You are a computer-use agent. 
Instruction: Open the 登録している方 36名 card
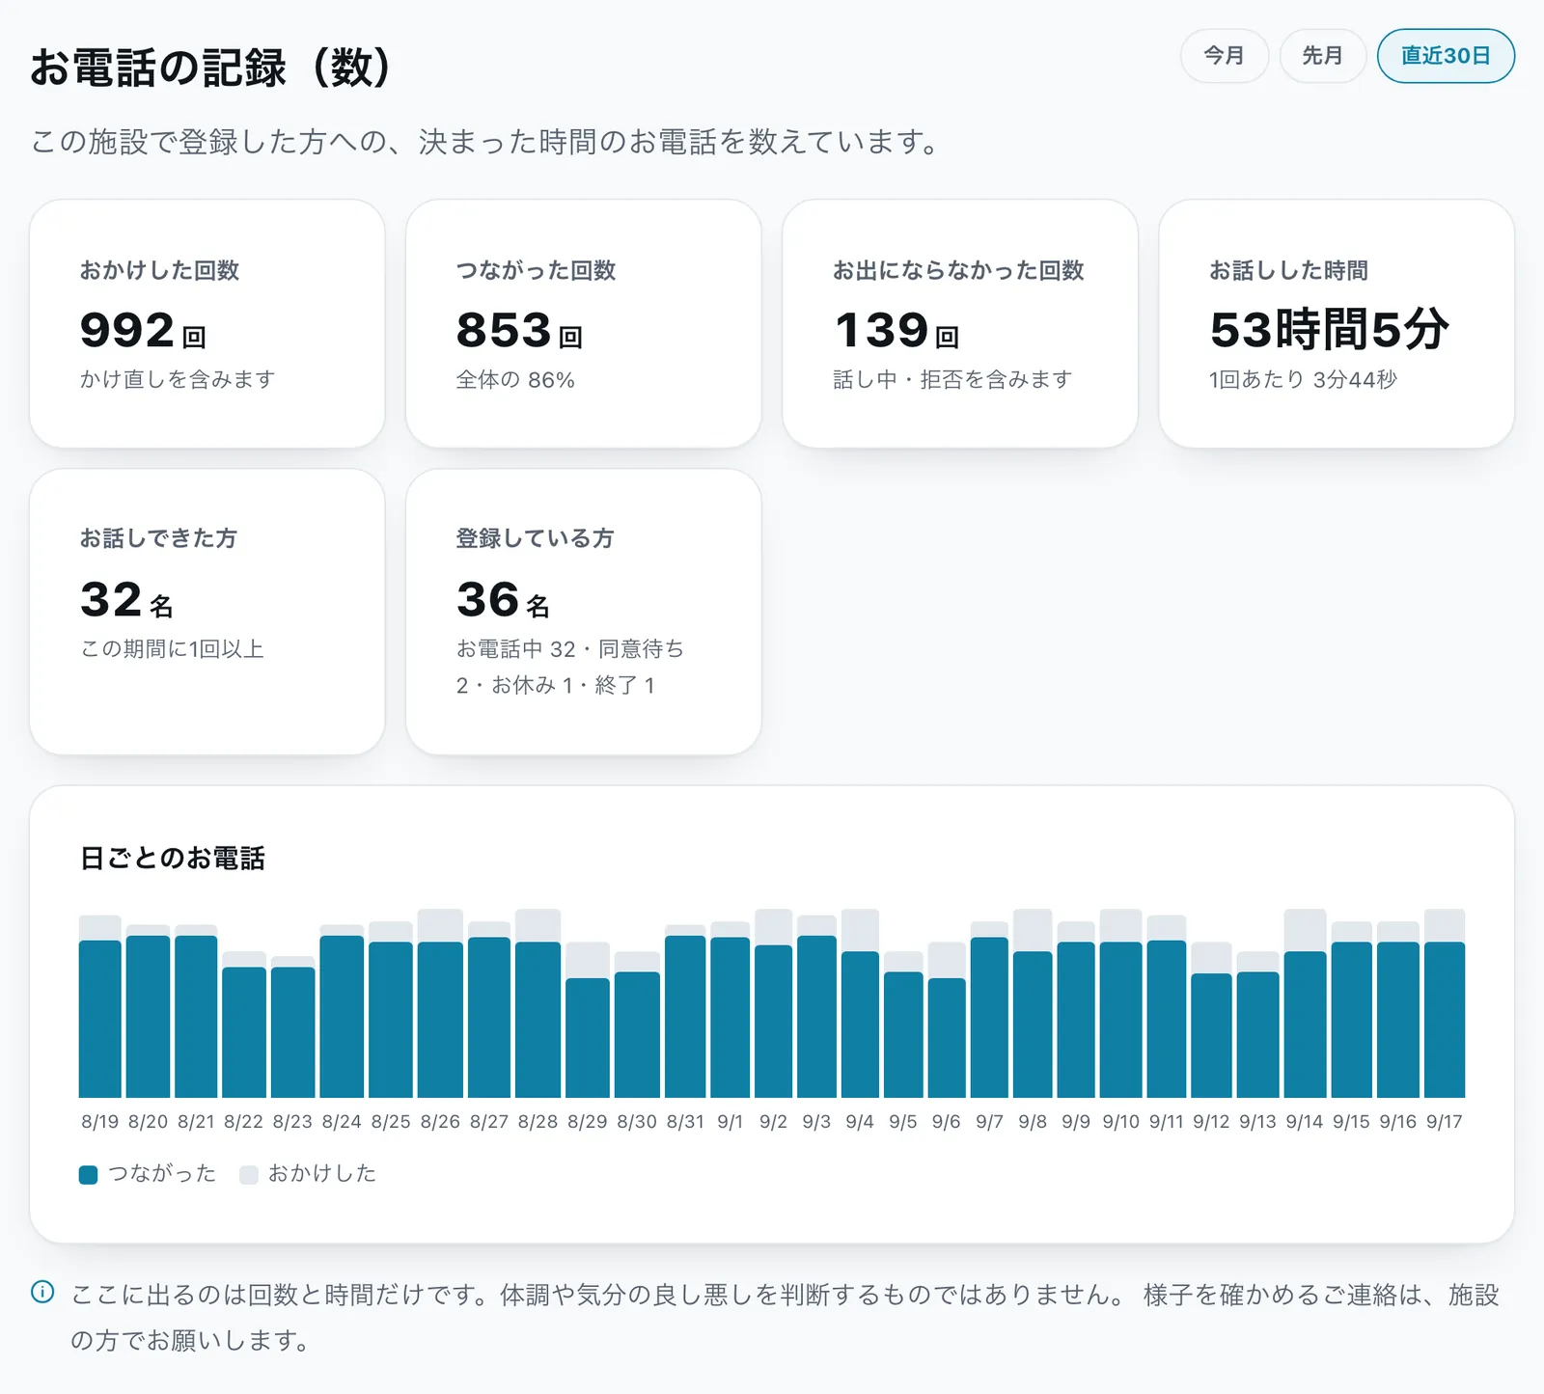584,612
